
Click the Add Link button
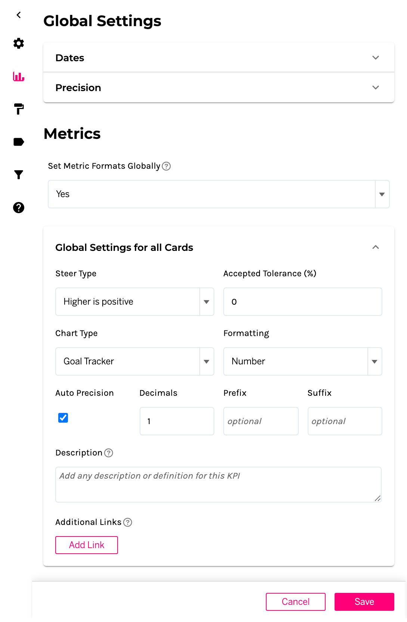87,545
